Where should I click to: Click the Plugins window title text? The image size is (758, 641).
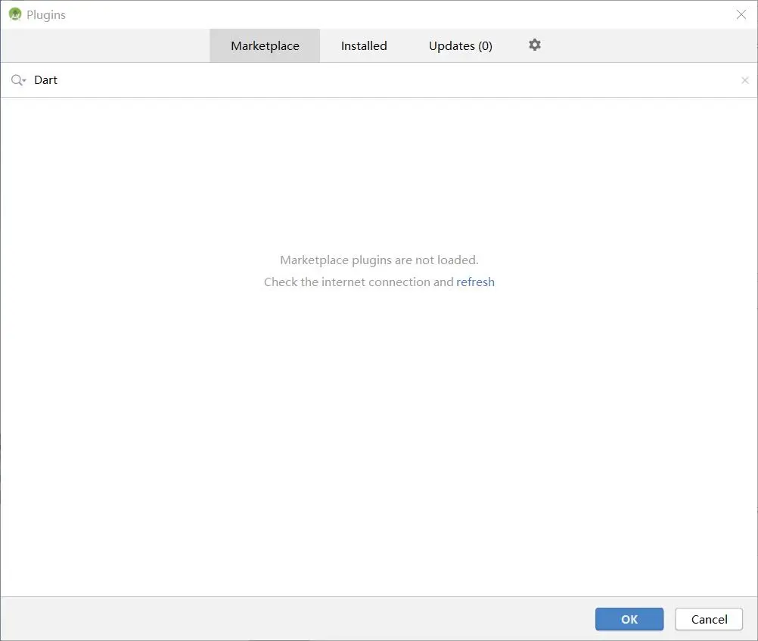[46, 14]
